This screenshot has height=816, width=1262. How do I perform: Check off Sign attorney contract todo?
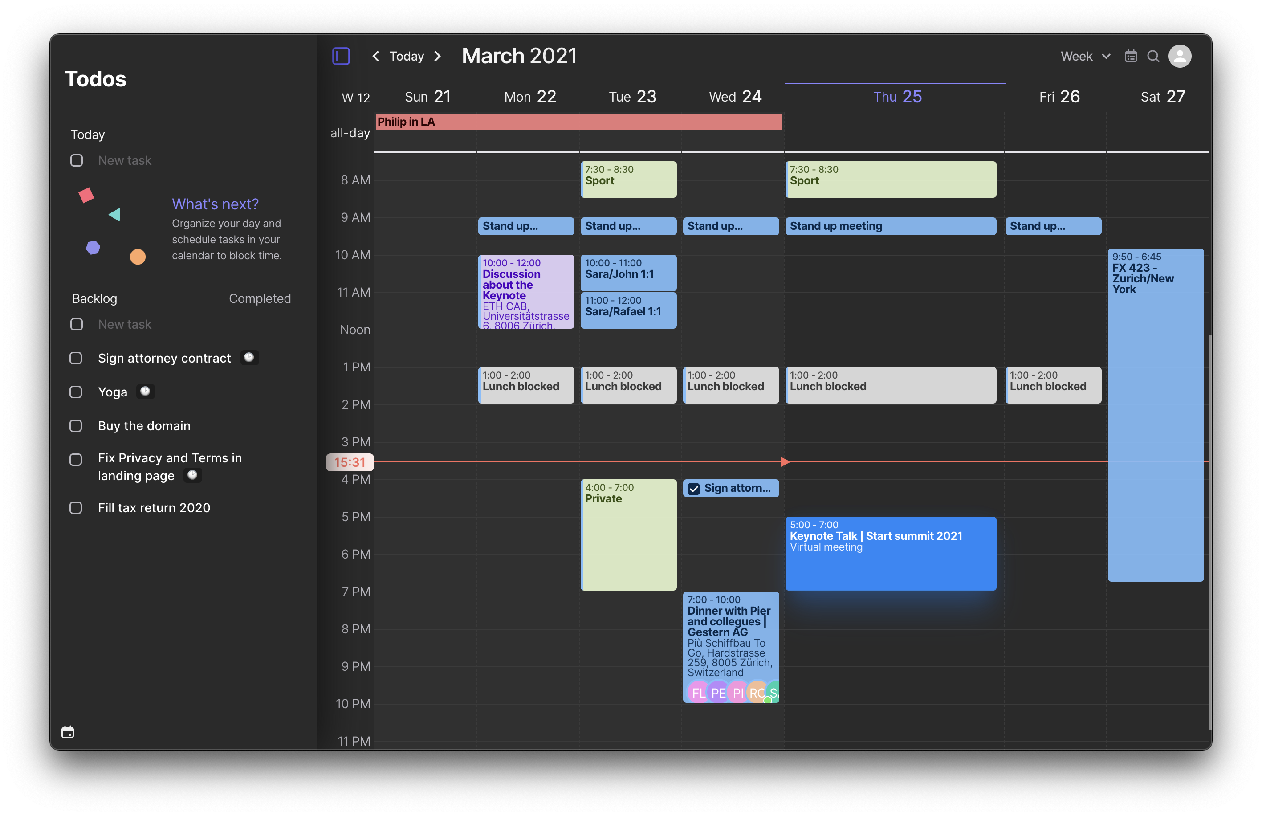pos(76,358)
